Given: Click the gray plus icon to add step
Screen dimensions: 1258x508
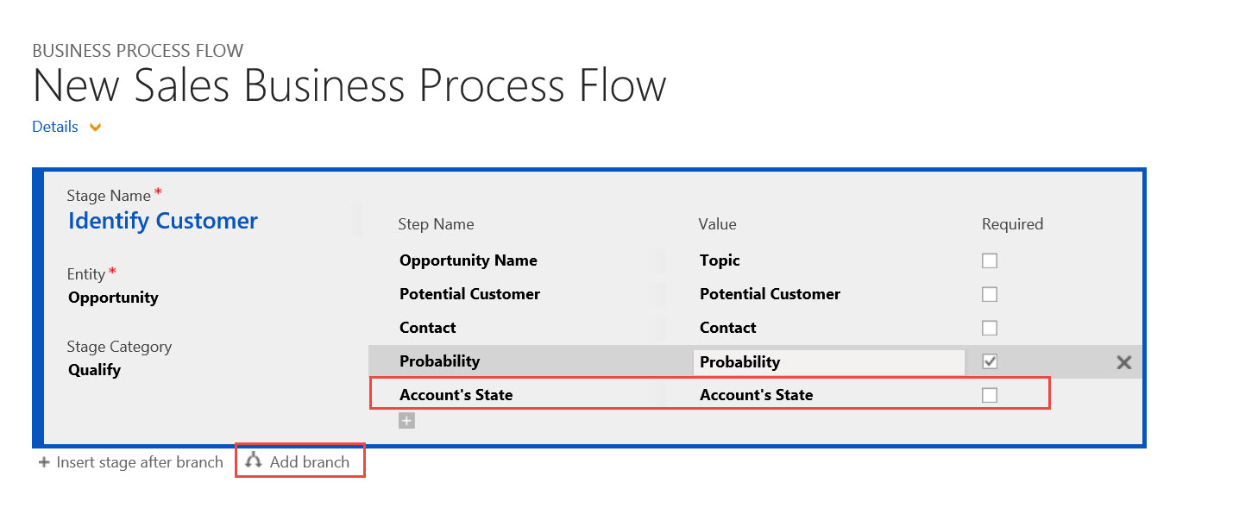Looking at the screenshot, I should (406, 421).
